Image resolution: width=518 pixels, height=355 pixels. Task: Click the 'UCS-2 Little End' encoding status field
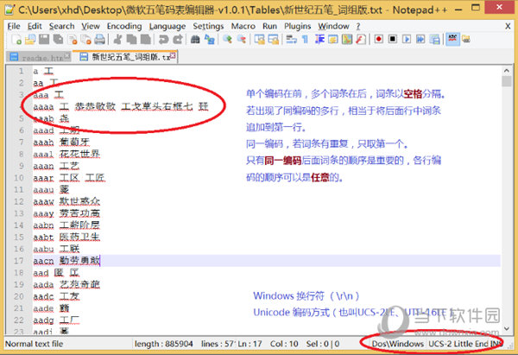click(458, 344)
